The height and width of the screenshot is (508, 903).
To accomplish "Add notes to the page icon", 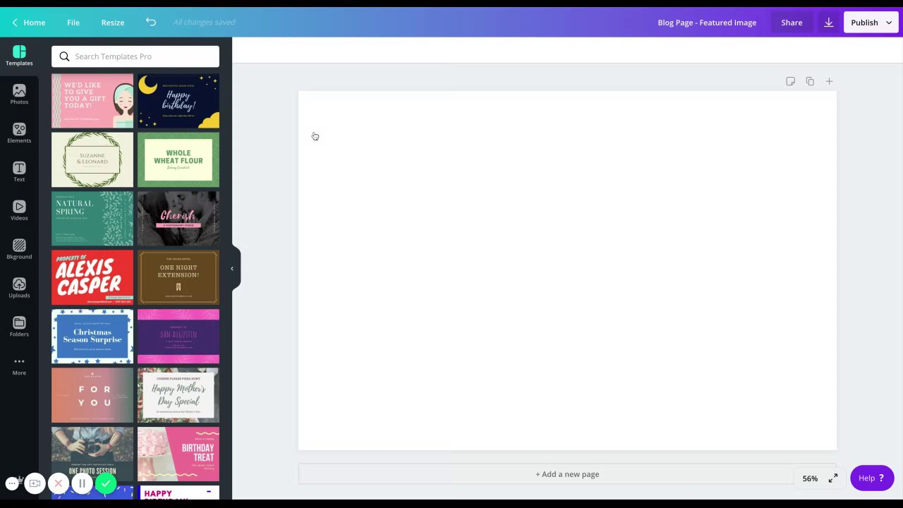I will coord(790,81).
